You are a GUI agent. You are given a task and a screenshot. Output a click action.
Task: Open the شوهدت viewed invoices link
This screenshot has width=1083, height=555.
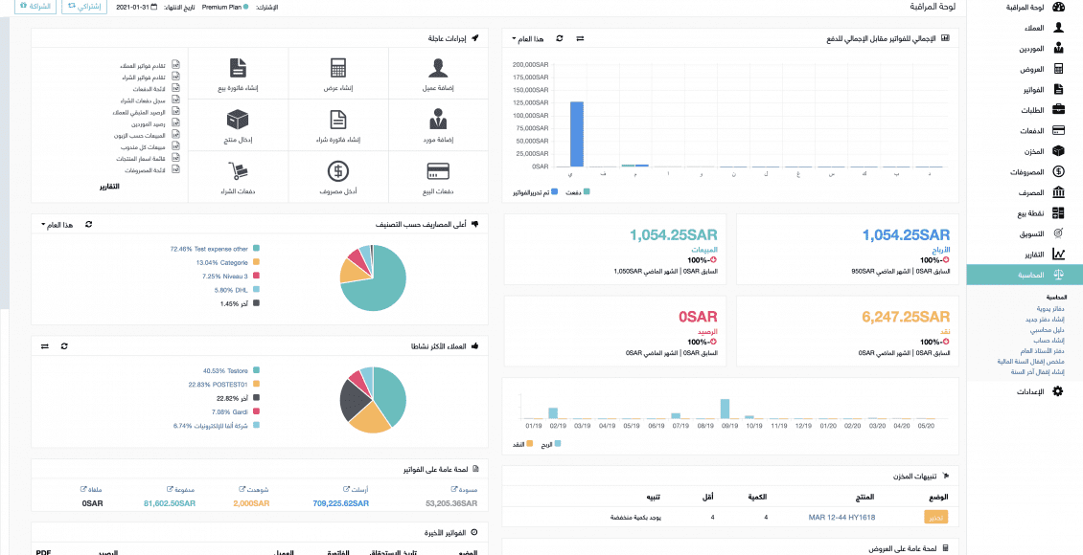254,490
